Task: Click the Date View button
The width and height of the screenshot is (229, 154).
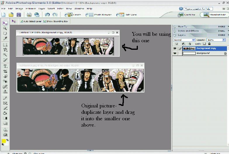Action: click(126, 15)
